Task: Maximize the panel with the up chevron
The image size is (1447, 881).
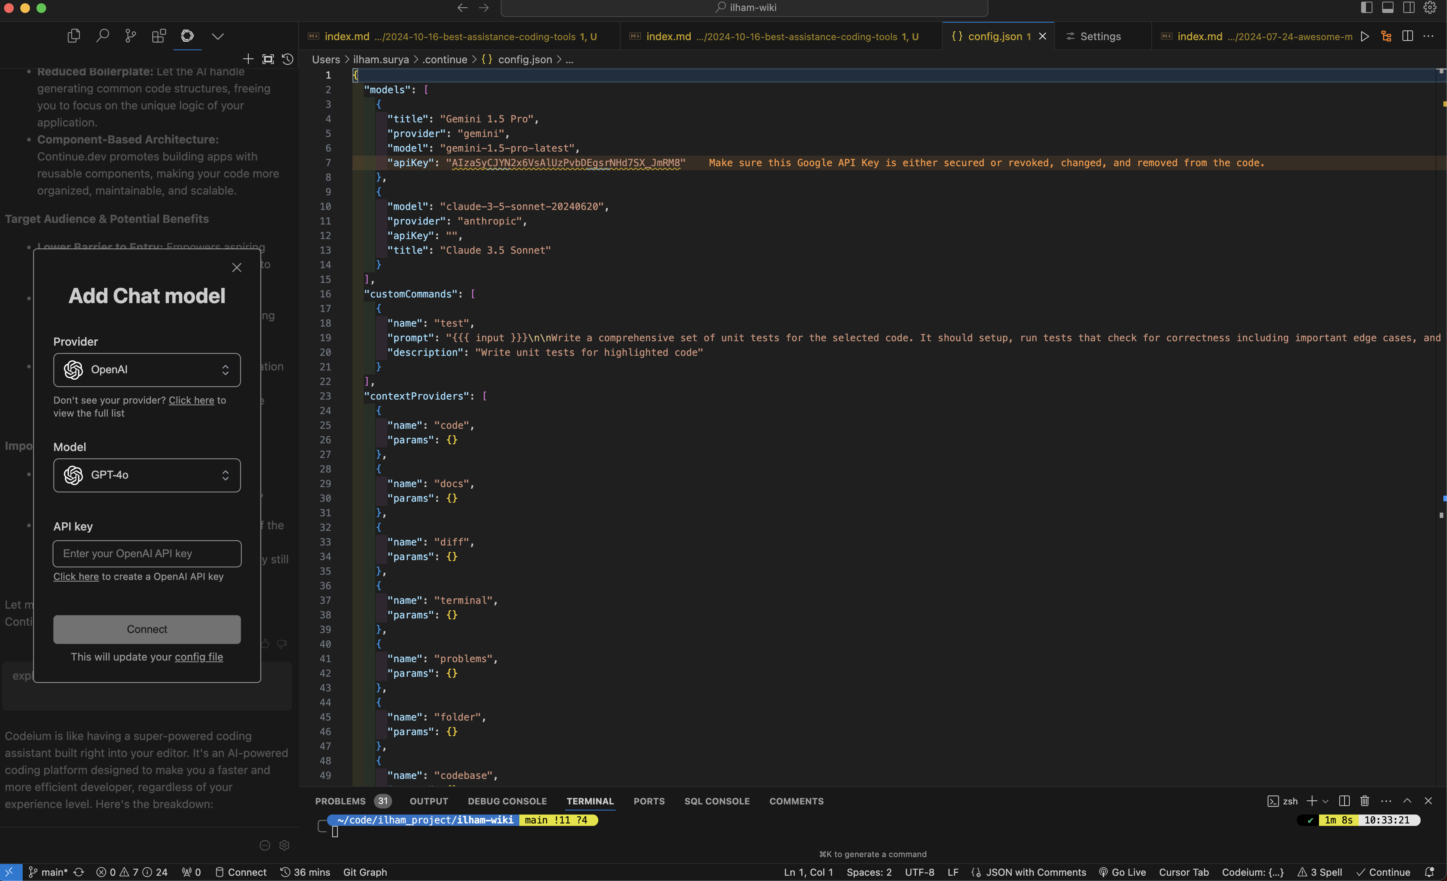Action: click(x=1407, y=801)
